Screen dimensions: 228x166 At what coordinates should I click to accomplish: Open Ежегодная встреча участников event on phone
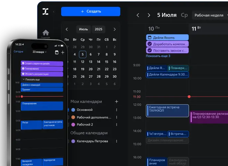point(53,124)
